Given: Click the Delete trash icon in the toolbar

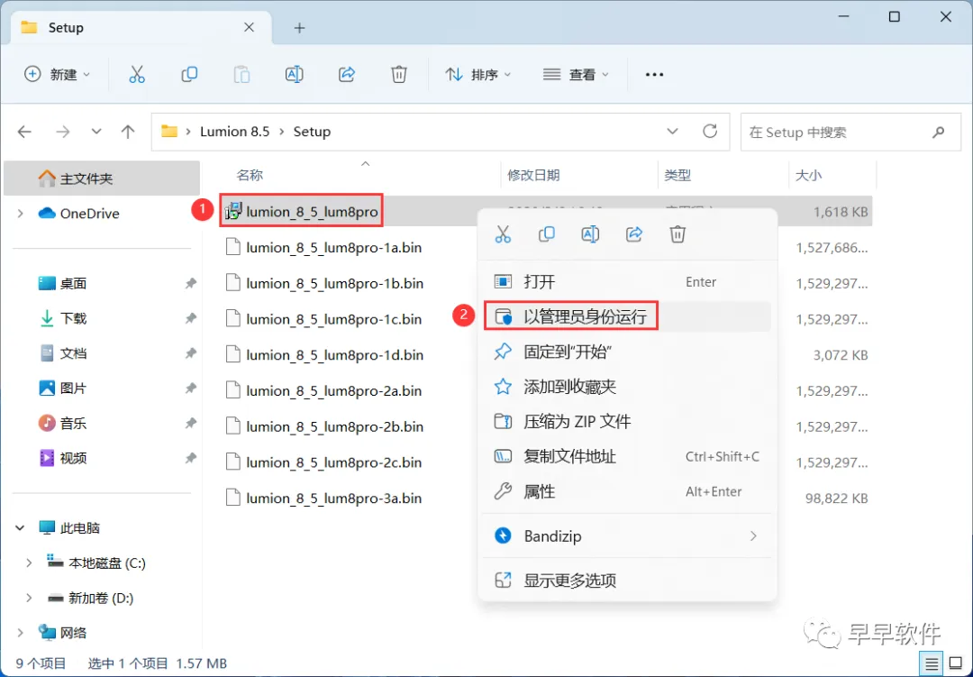Looking at the screenshot, I should (x=399, y=75).
